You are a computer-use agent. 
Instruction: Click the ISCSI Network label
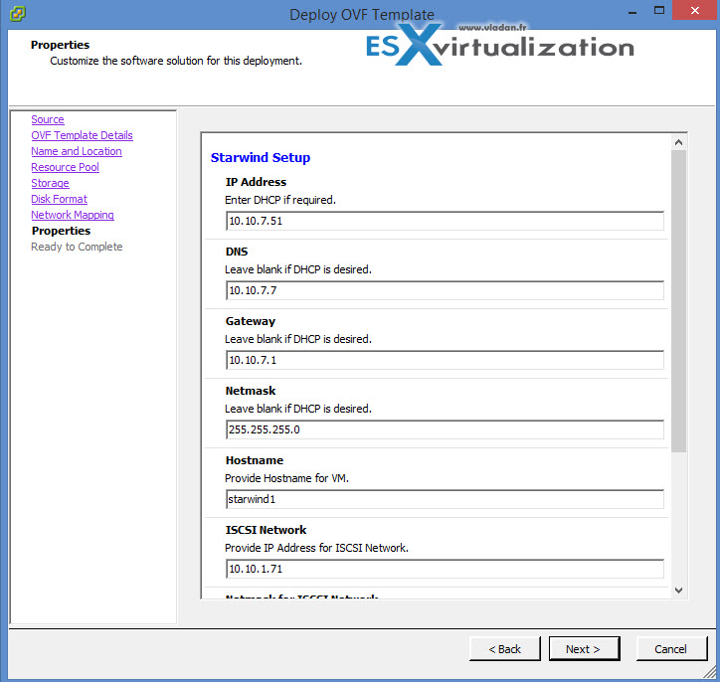[x=266, y=530]
